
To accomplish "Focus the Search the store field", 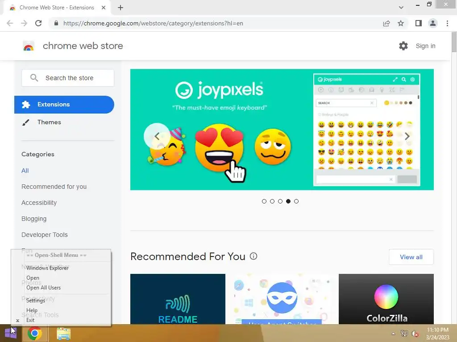I will coord(68,78).
